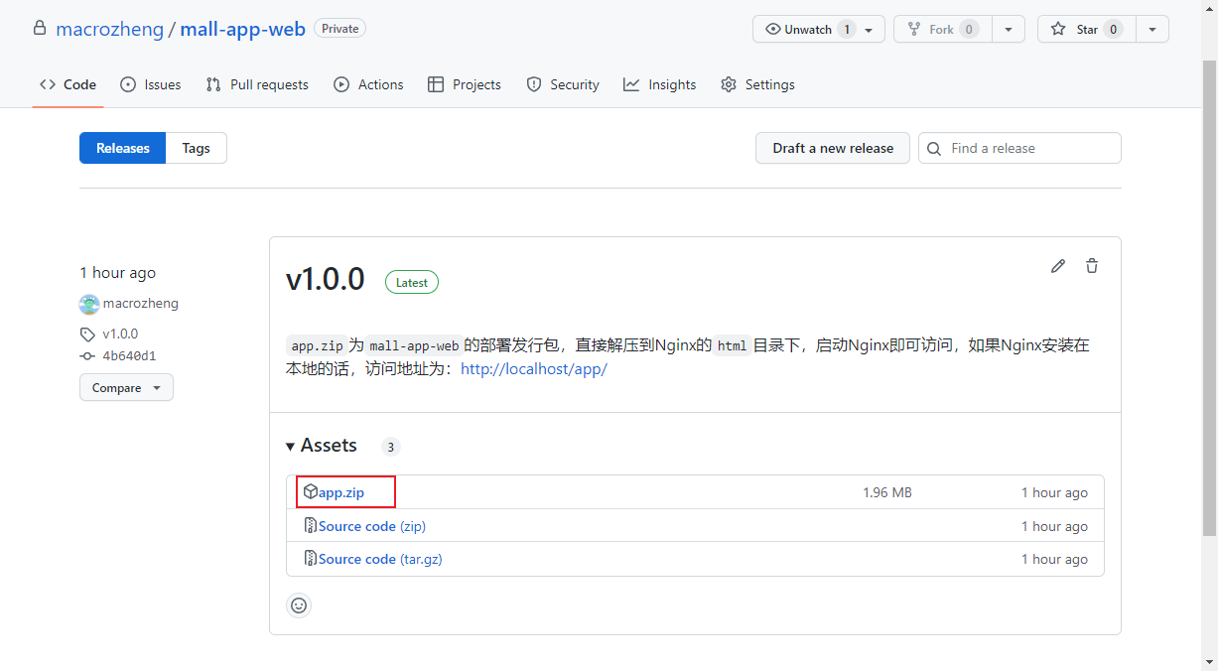Focus the Find a release search field

pos(1019,148)
